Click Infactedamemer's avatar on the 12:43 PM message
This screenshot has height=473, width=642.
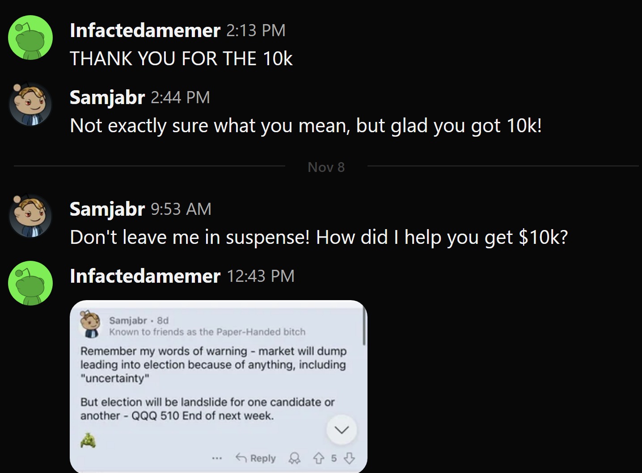pyautogui.click(x=30, y=283)
